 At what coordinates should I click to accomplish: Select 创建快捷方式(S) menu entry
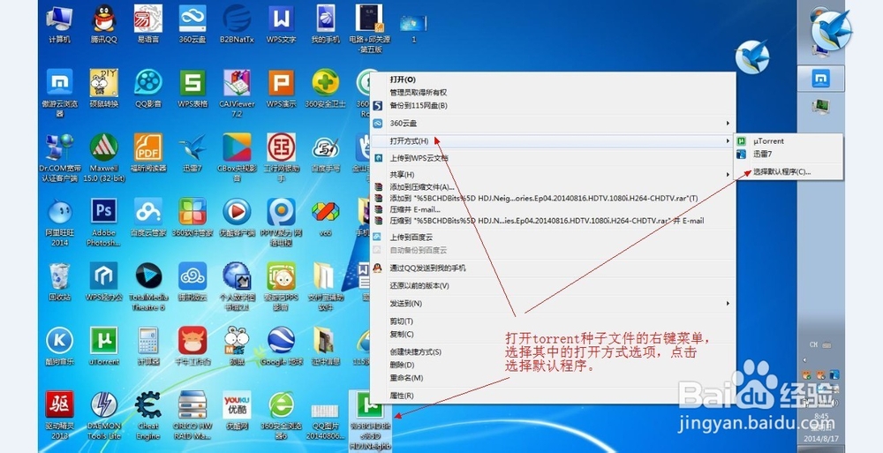click(x=553, y=351)
